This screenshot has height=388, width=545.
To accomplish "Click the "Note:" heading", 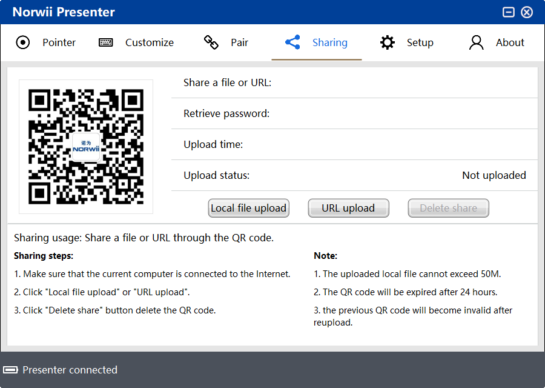I will click(325, 256).
